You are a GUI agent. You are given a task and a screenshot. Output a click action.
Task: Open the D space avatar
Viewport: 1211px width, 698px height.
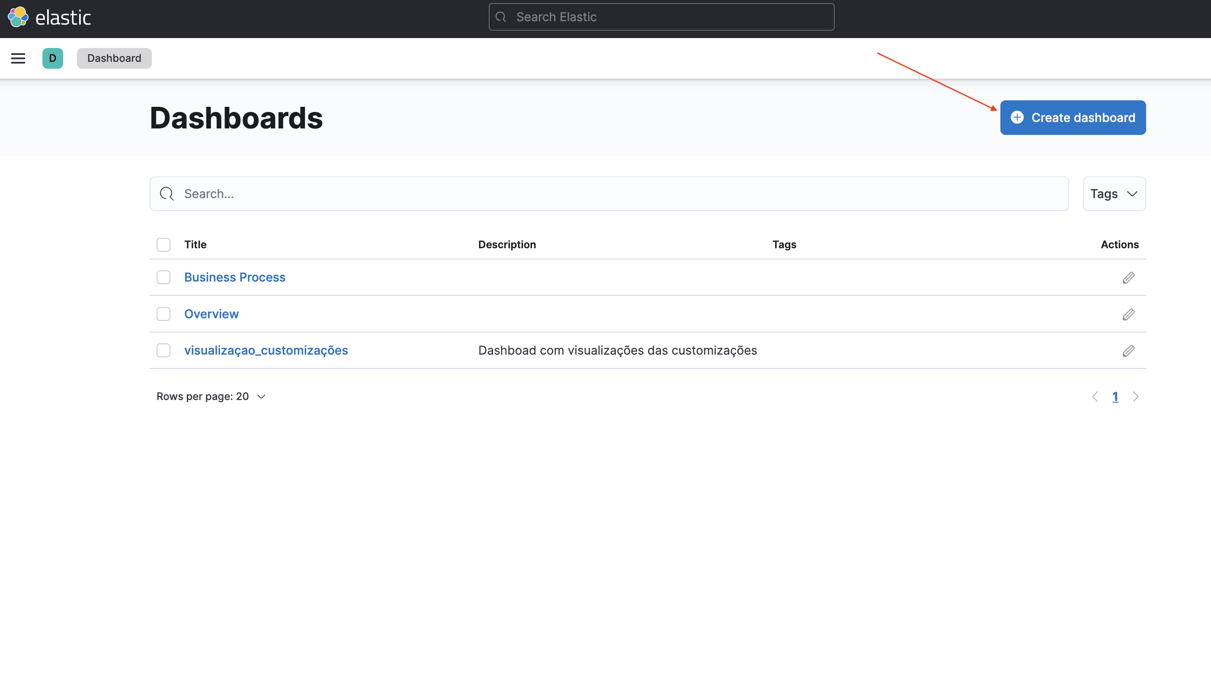[53, 58]
